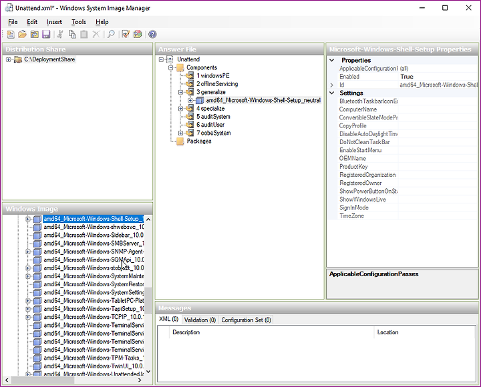Expand the Microsoft-Windows-TCPIP node
Image resolution: width=481 pixels, height=387 pixels.
28,317
